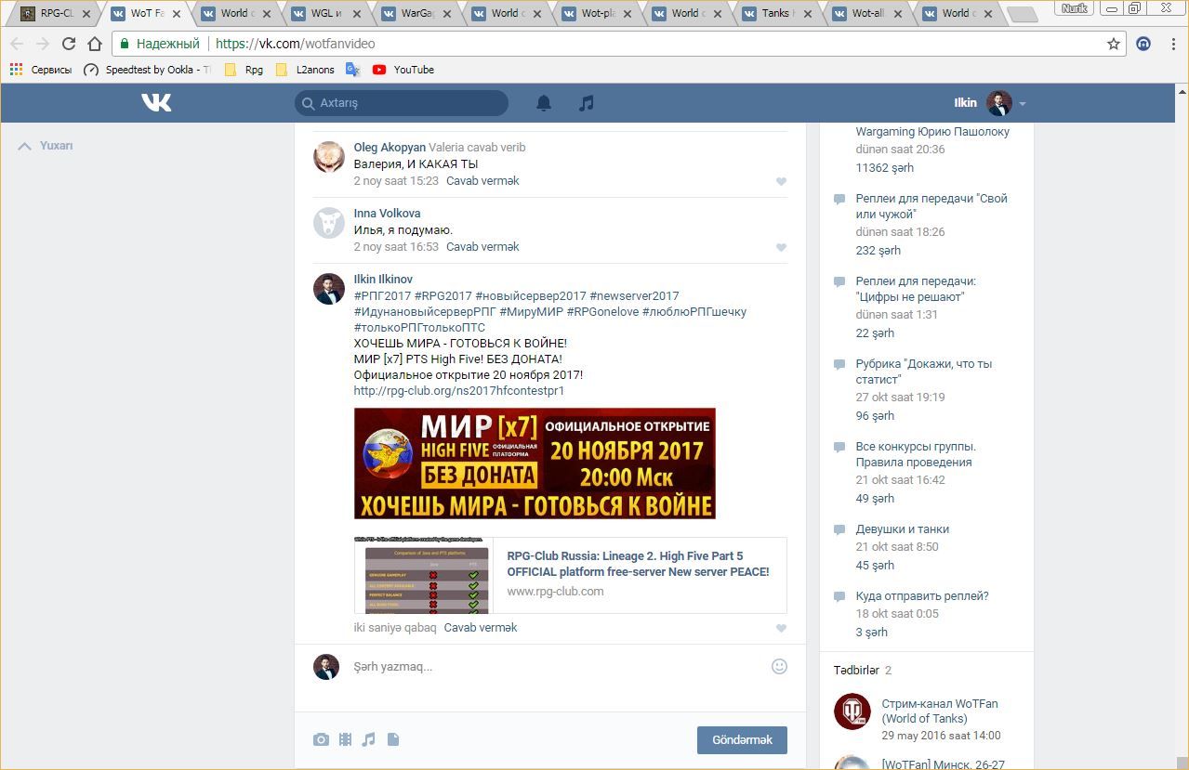Like Ilkin Ilkinov's comment with the heart

point(781,628)
